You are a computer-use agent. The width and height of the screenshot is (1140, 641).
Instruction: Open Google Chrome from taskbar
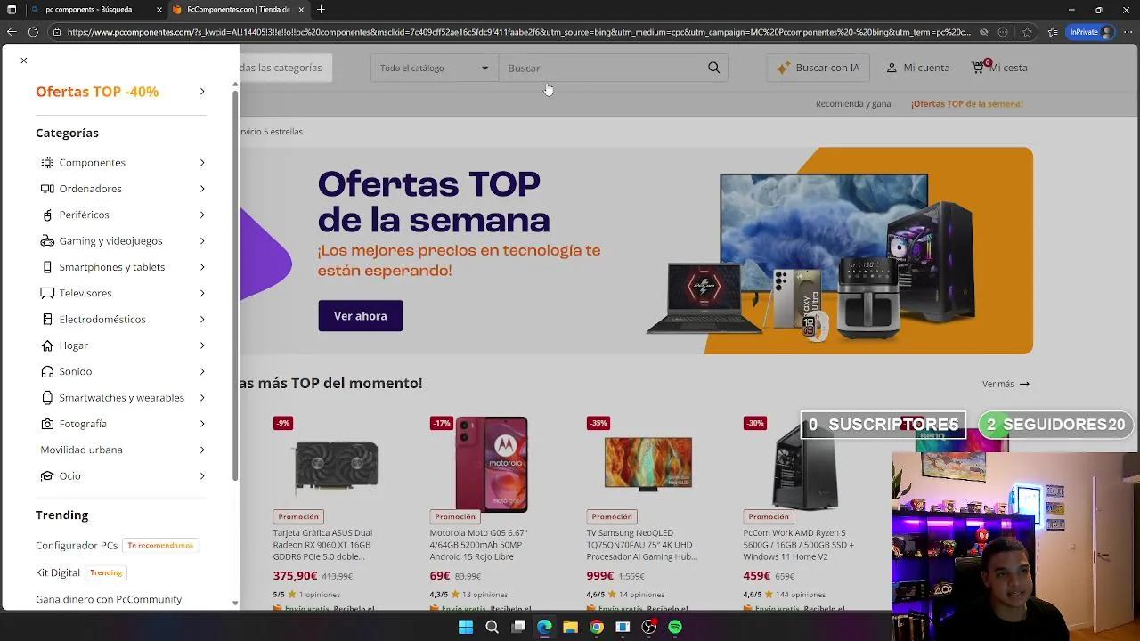[x=597, y=628]
